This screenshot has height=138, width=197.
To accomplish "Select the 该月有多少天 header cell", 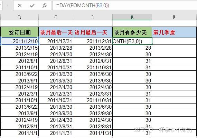I will [x=132, y=32].
